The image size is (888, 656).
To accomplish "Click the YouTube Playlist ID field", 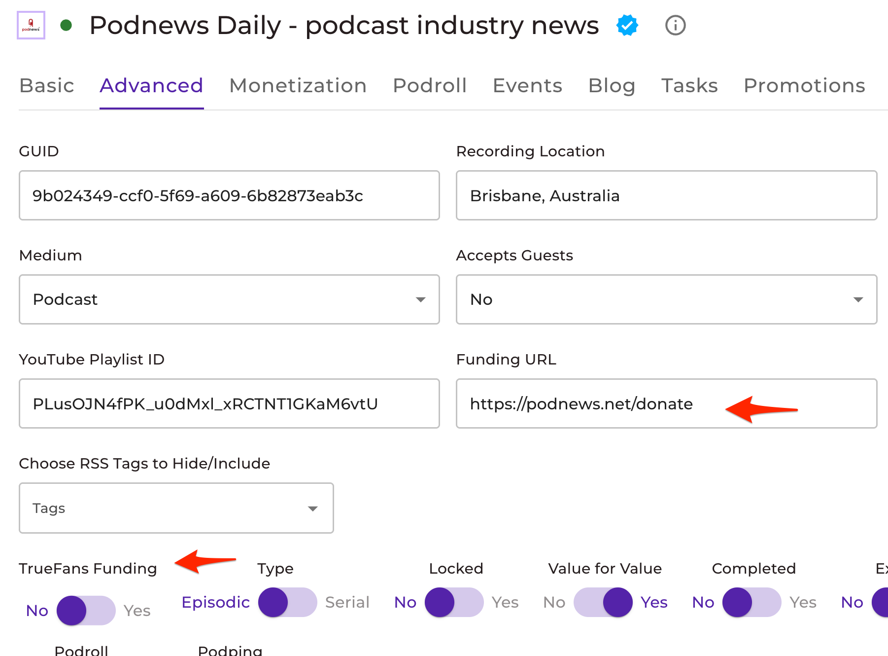I will point(229,403).
